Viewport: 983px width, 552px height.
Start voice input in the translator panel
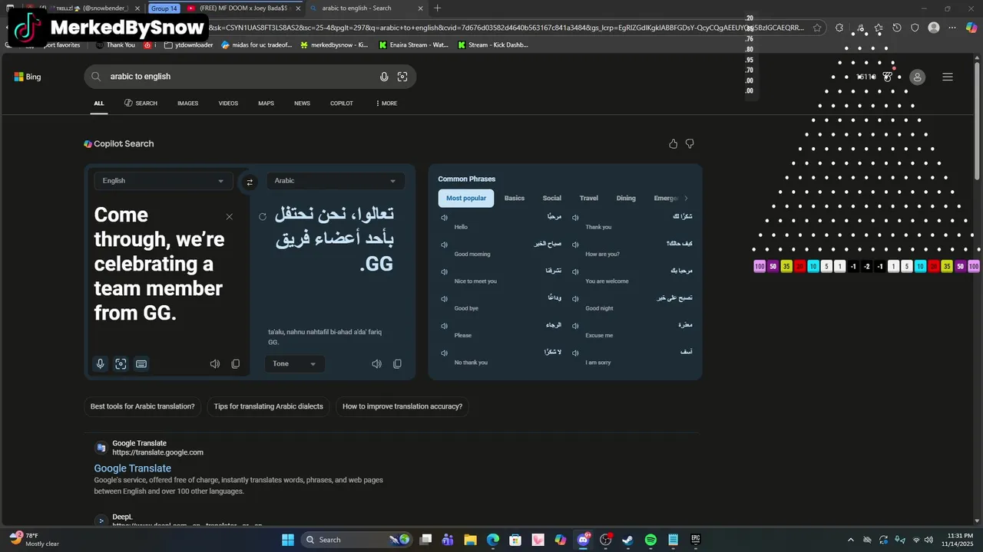click(100, 364)
